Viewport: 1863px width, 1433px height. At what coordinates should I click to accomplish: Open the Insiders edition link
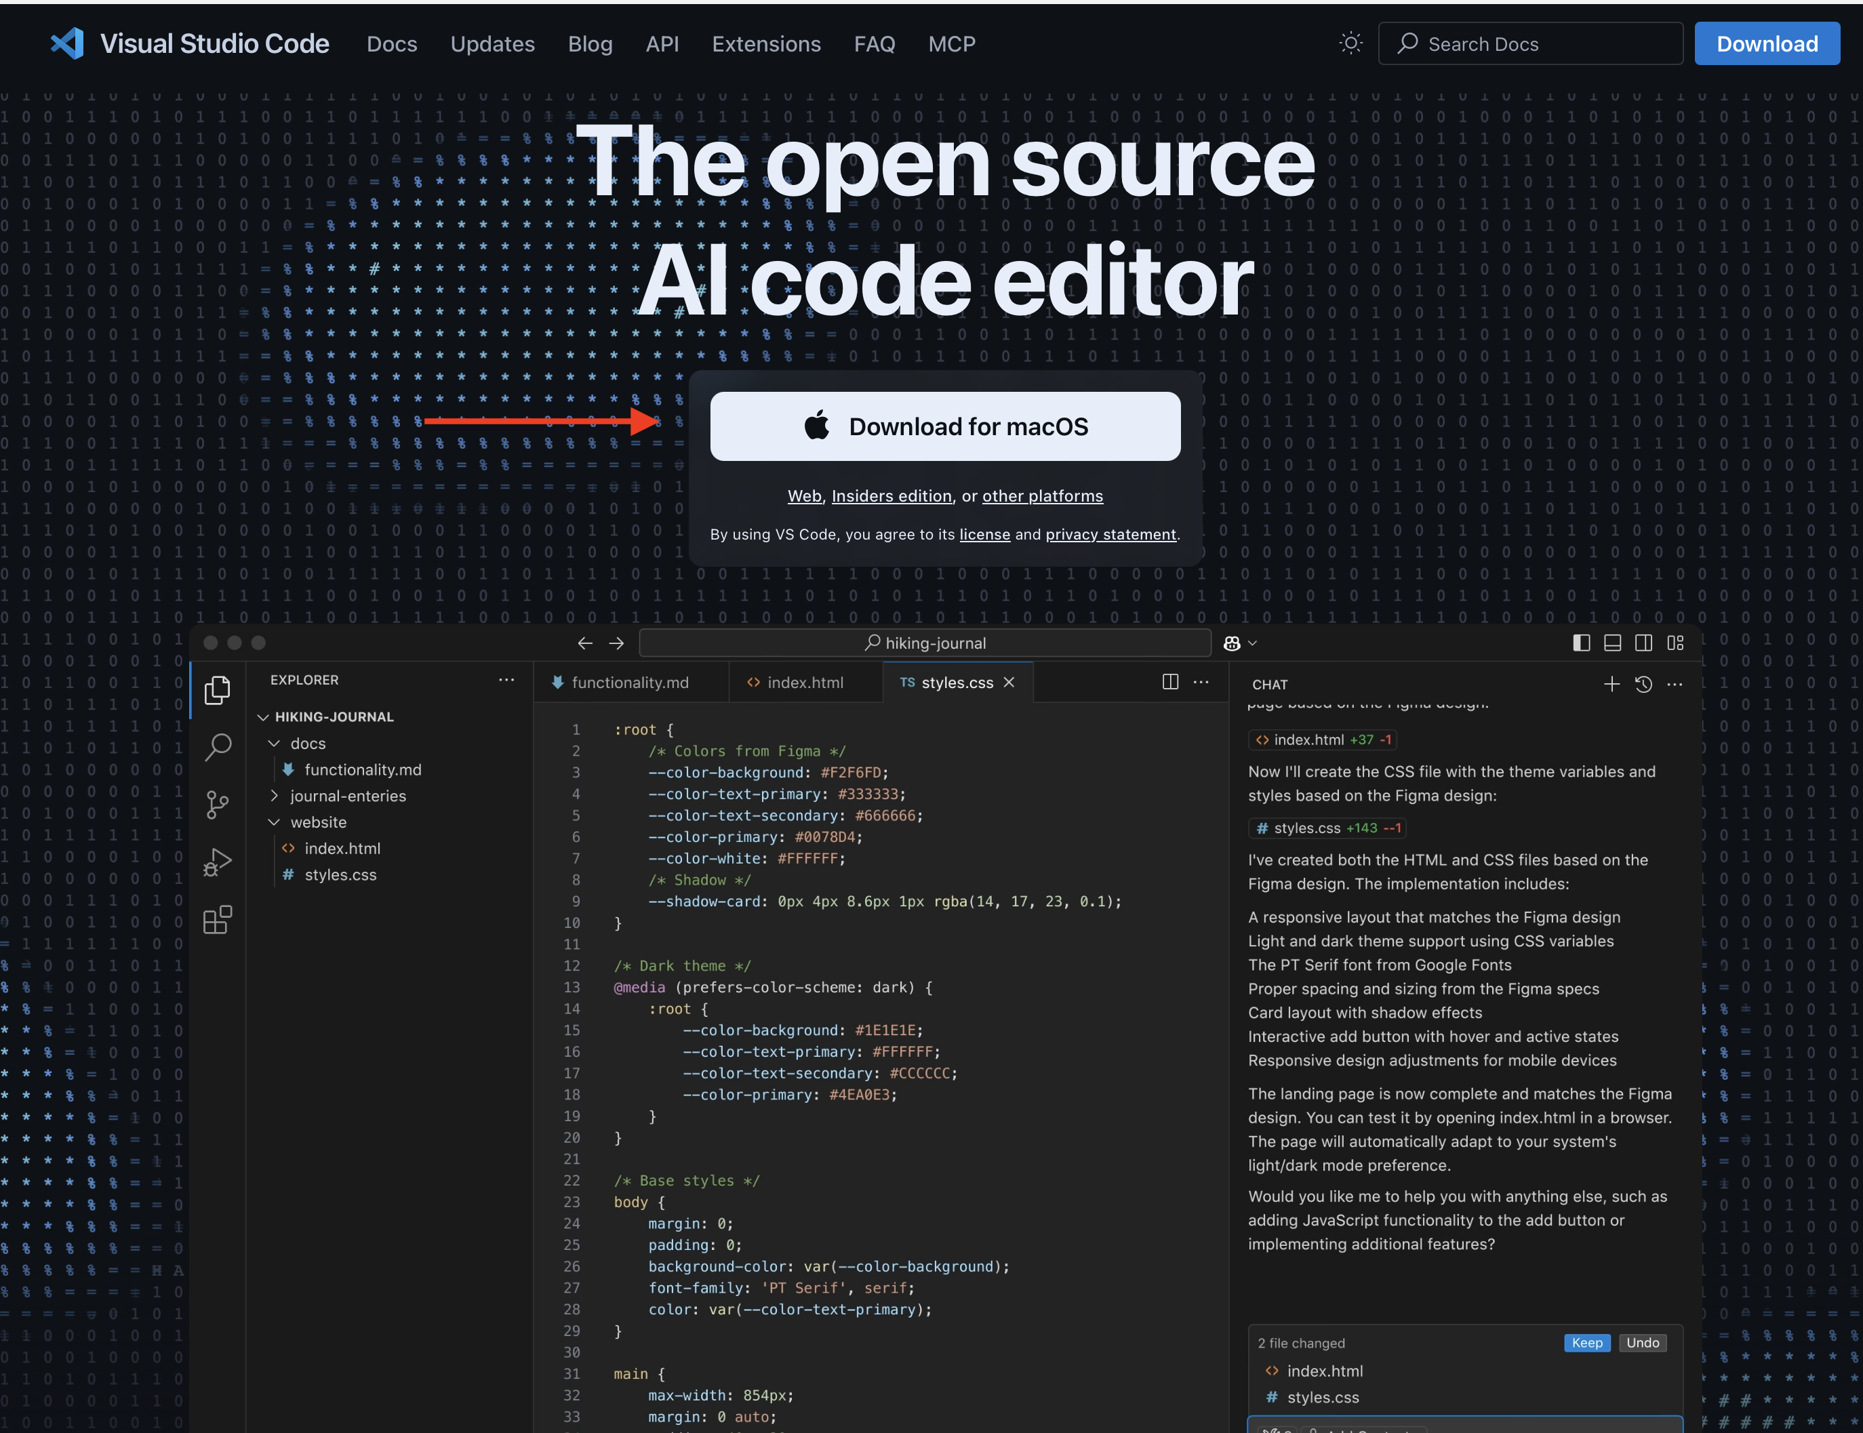[x=892, y=496]
